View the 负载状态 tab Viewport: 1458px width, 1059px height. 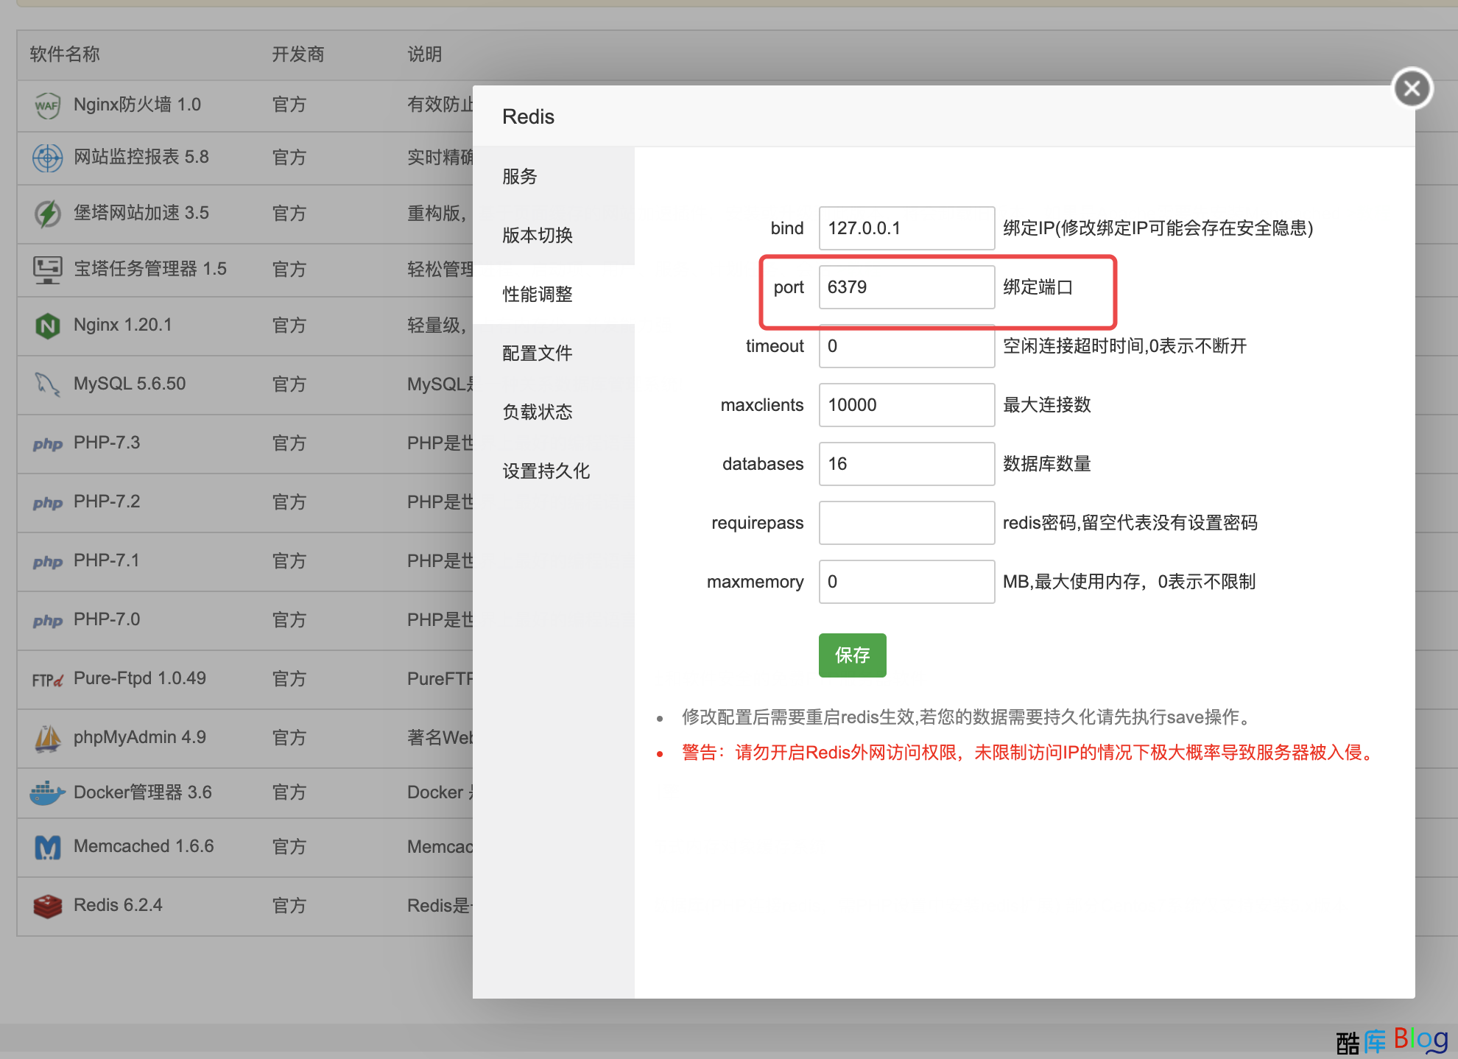coord(554,412)
